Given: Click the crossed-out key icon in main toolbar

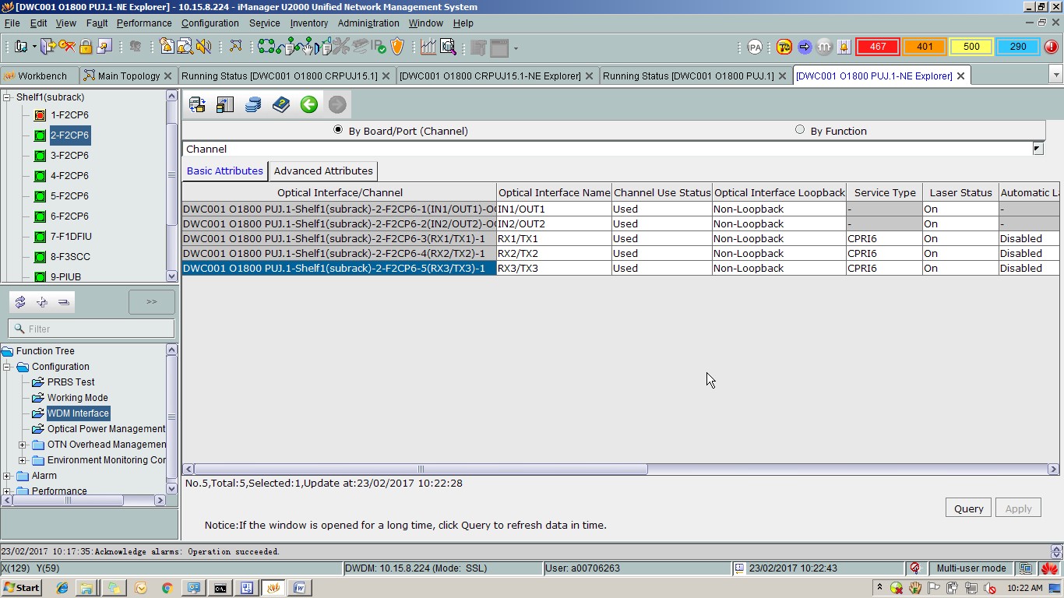Looking at the screenshot, I should coord(67,47).
